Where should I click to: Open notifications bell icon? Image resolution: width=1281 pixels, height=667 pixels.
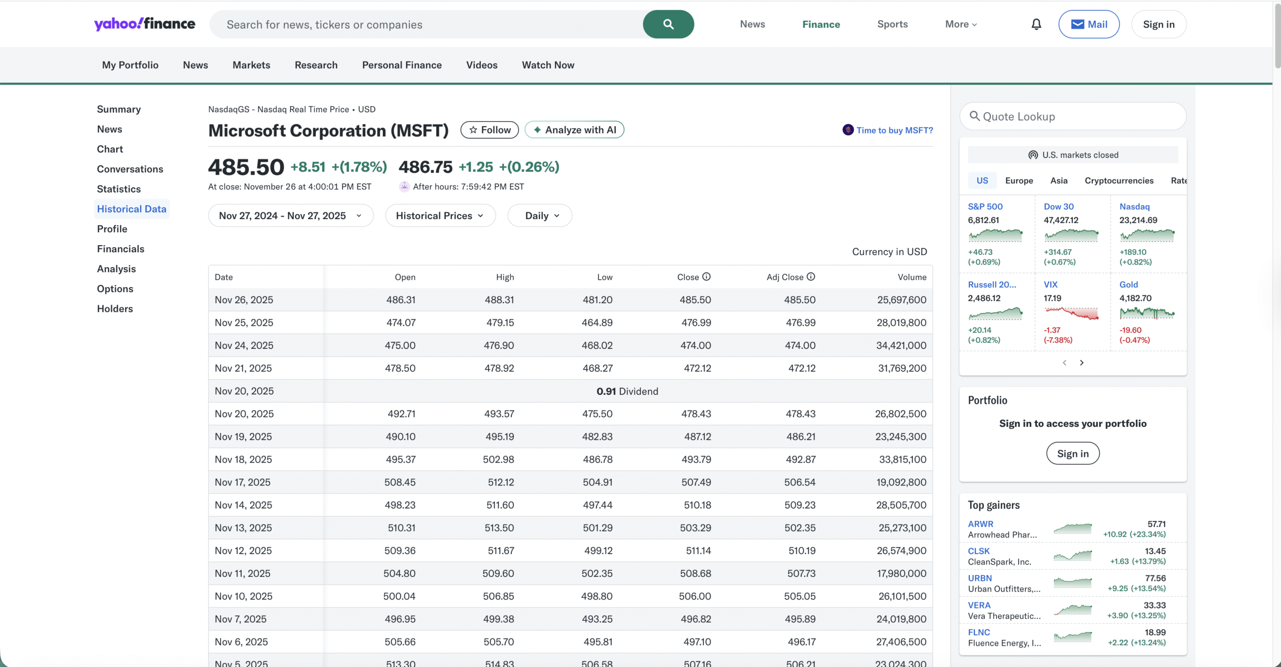coord(1036,24)
